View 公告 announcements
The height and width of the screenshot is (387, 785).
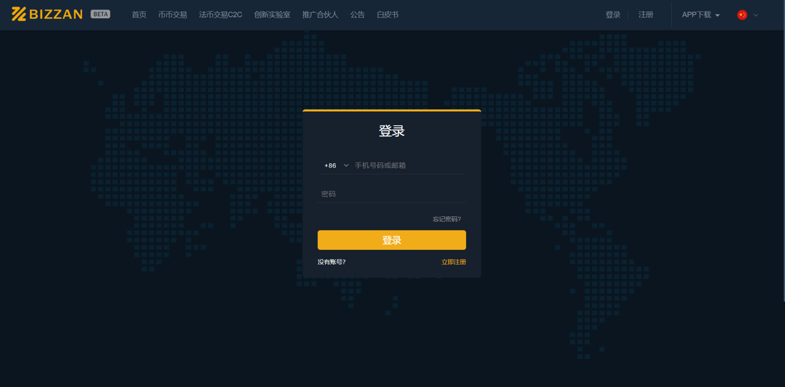point(358,15)
